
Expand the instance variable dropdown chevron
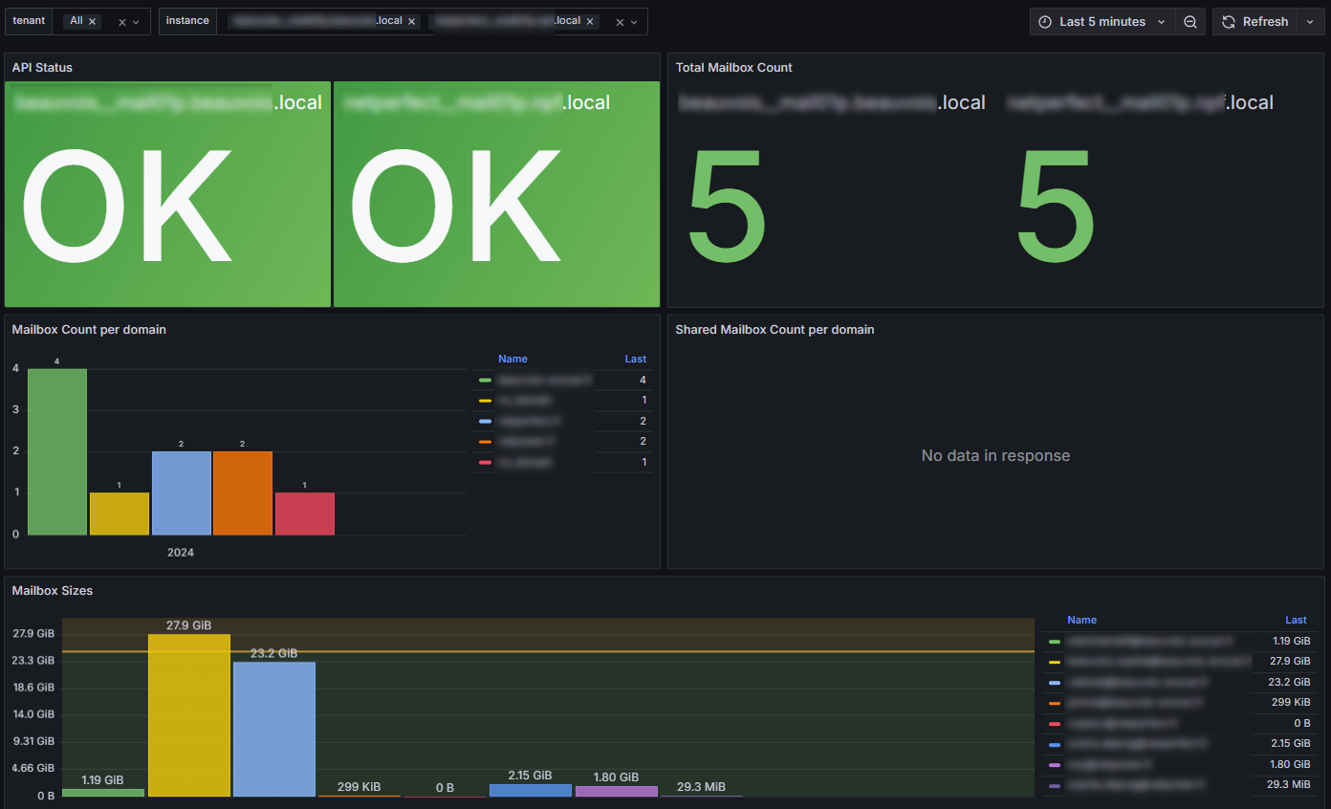point(634,22)
